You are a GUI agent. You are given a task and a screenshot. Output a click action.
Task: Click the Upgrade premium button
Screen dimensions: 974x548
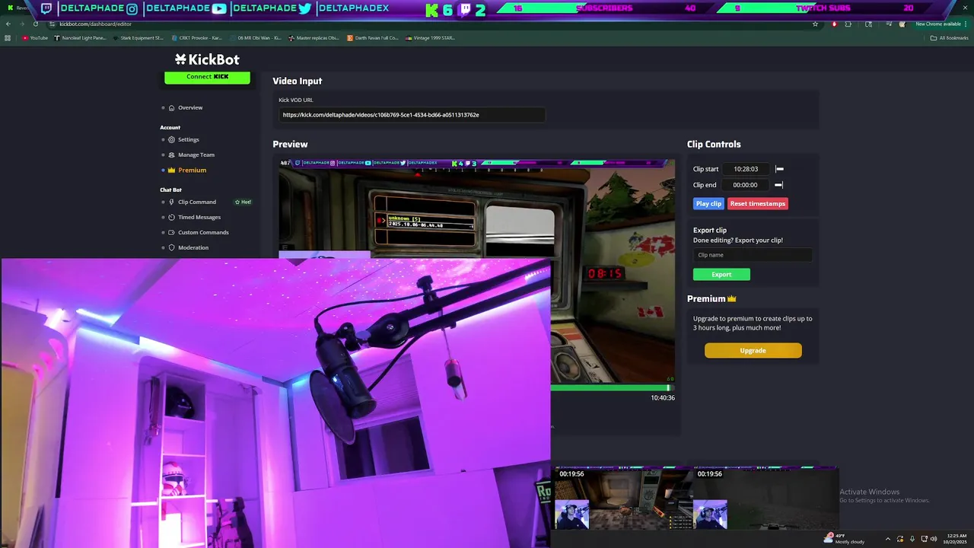coord(753,351)
